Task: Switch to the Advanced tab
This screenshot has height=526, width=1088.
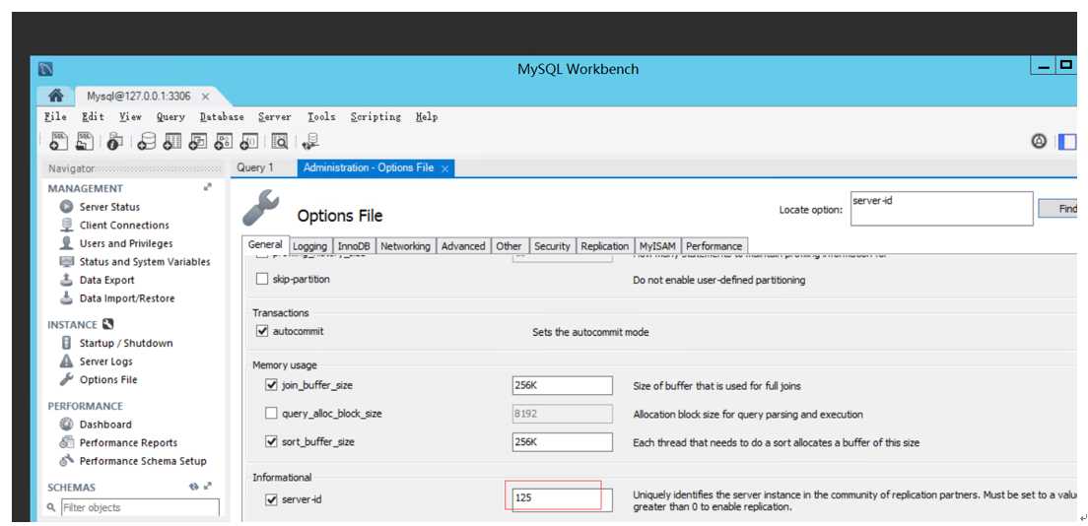Action: [x=463, y=246]
